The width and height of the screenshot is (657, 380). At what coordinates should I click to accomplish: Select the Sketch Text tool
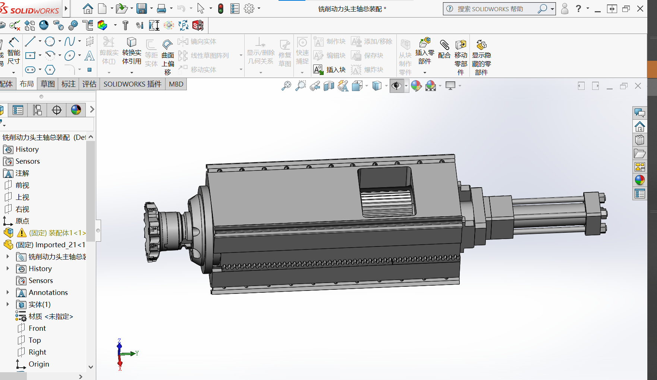(89, 56)
